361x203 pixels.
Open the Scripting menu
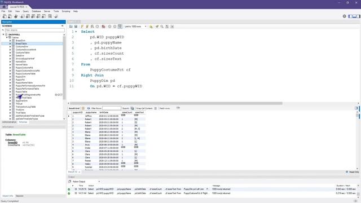point(66,11)
